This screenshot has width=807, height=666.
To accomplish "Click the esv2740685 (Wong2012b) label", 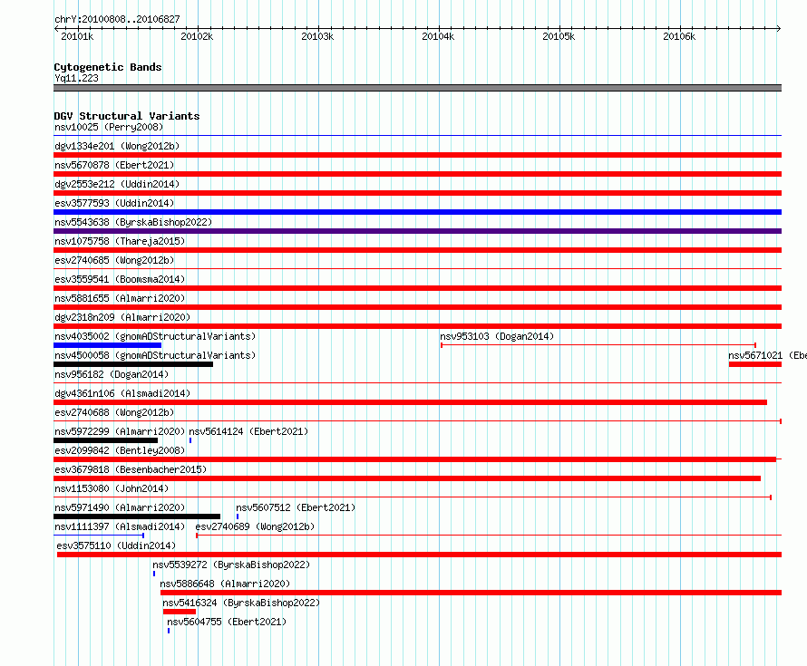I will tap(114, 260).
